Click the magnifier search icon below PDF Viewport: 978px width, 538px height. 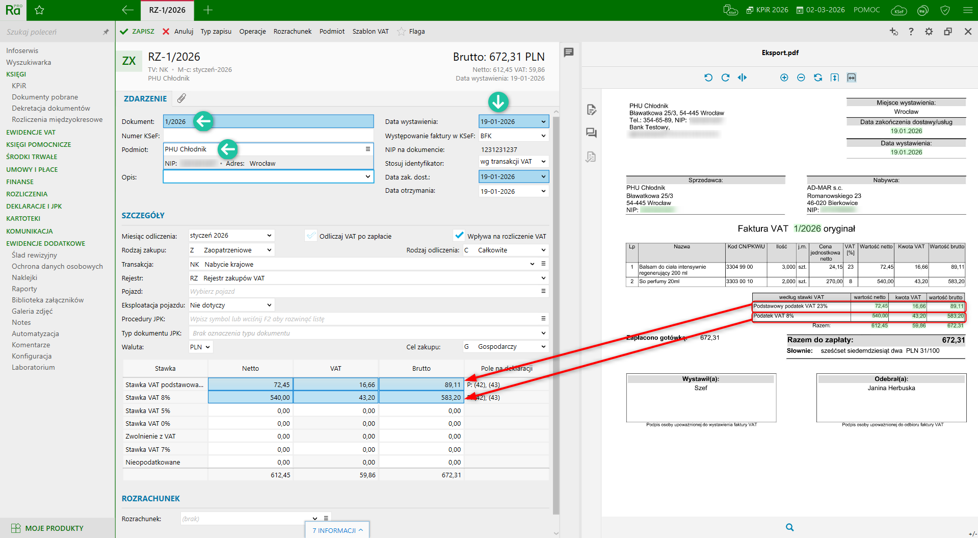tap(789, 527)
